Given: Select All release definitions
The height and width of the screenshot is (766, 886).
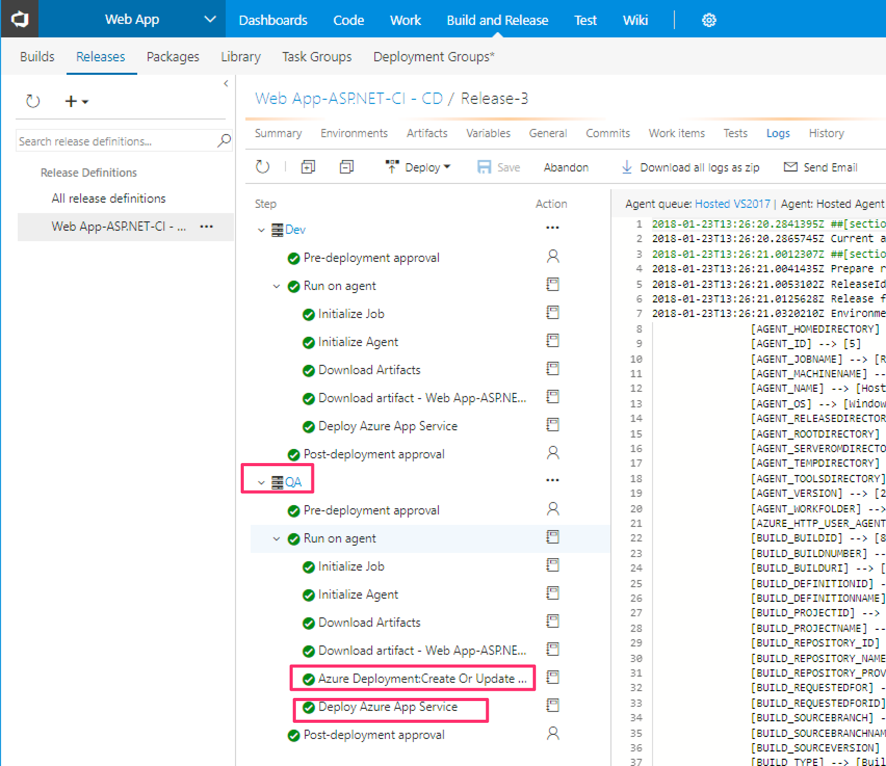Looking at the screenshot, I should [x=108, y=199].
